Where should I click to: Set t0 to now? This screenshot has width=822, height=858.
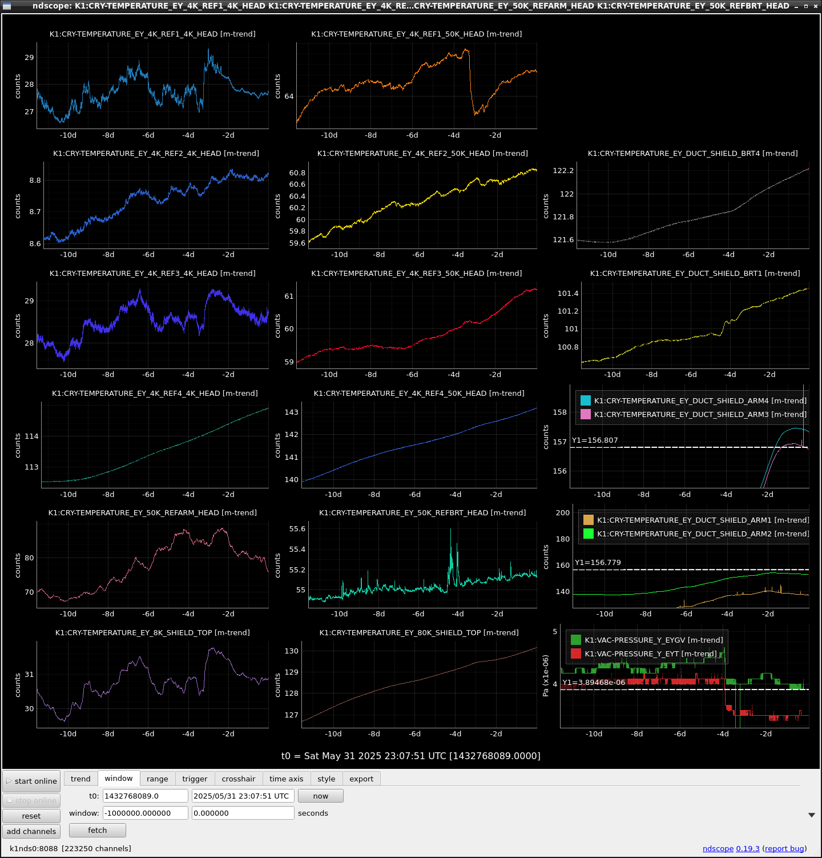[321, 796]
